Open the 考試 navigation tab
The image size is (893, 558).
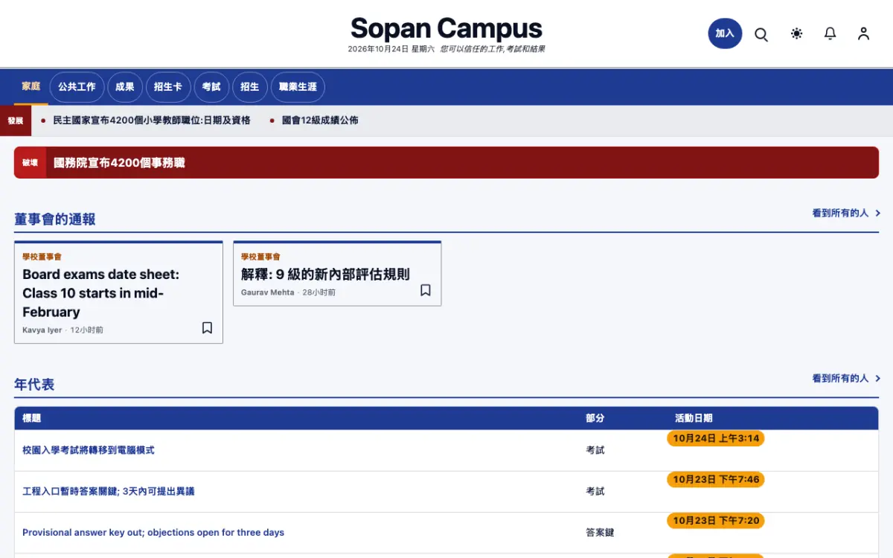211,87
